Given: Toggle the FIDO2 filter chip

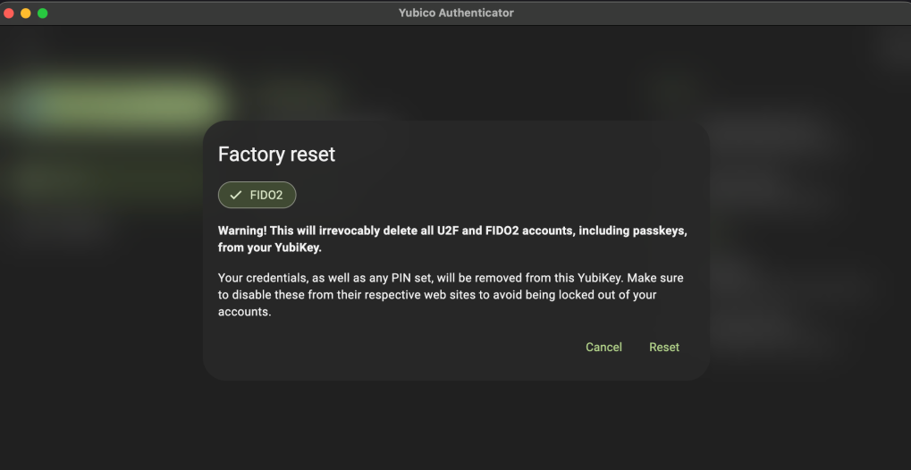Looking at the screenshot, I should point(257,195).
